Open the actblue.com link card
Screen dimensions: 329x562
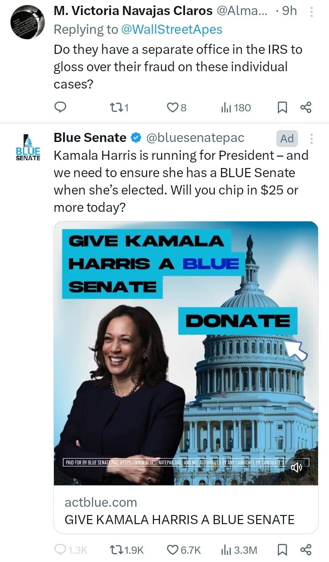point(186,510)
